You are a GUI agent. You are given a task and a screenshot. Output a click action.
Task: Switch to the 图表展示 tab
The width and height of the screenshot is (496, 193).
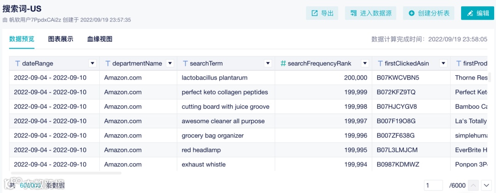pyautogui.click(x=61, y=39)
